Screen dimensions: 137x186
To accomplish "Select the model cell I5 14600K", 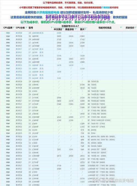I will (33, 59).
